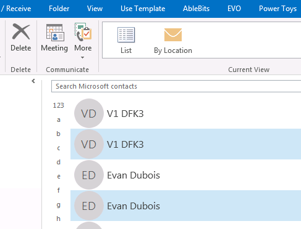Image resolution: width=301 pixels, height=229 pixels.
Task: Jump to 123 in contact index
Action: [x=59, y=105]
